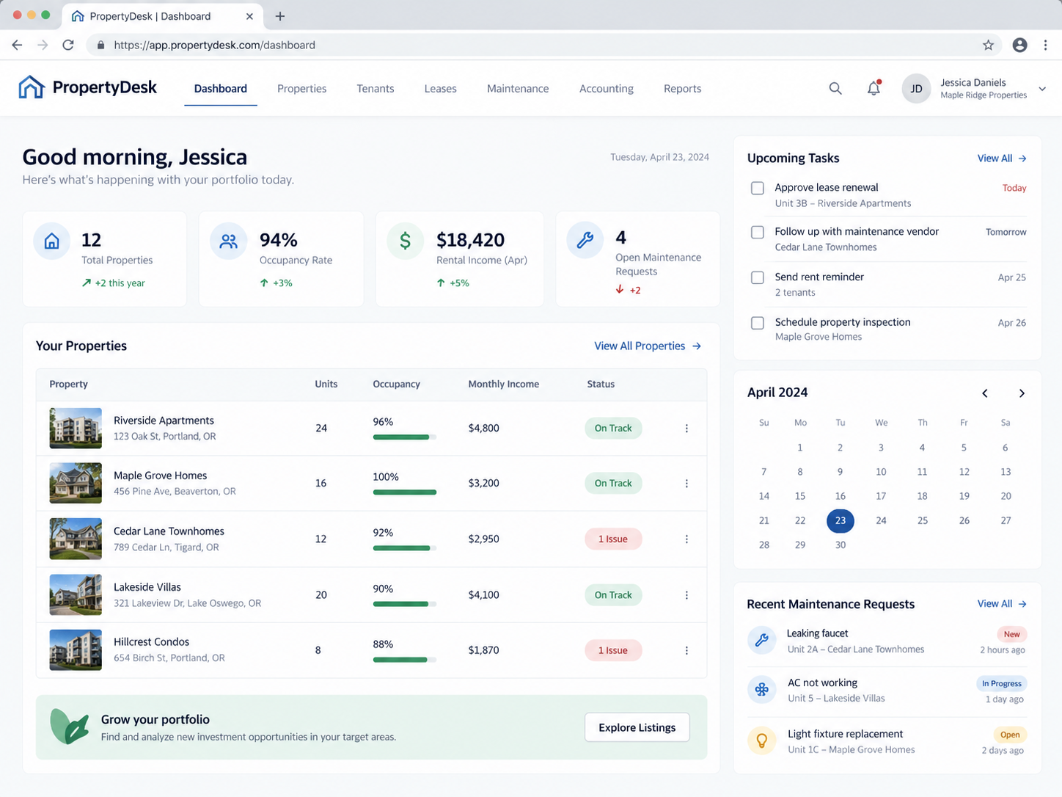1062x797 pixels.
Task: Click the Monthly Income column header
Action: click(504, 385)
